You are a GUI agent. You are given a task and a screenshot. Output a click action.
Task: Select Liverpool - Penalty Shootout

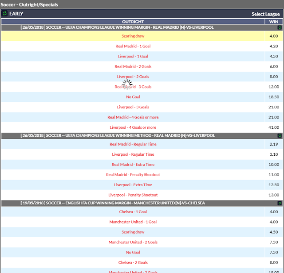[133, 195]
